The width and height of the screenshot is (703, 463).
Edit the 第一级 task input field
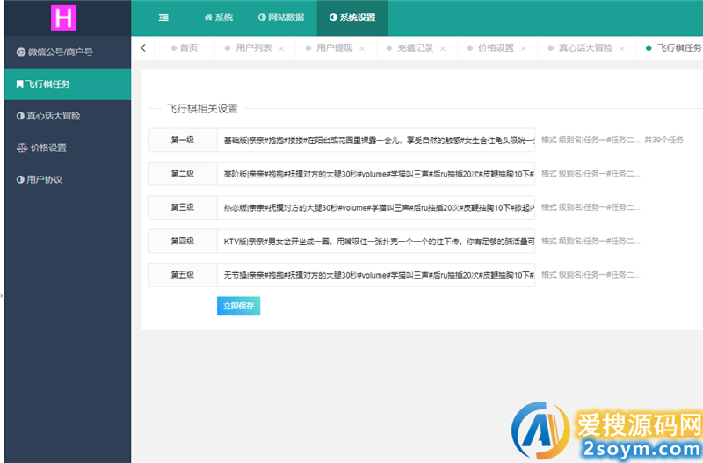(x=376, y=141)
